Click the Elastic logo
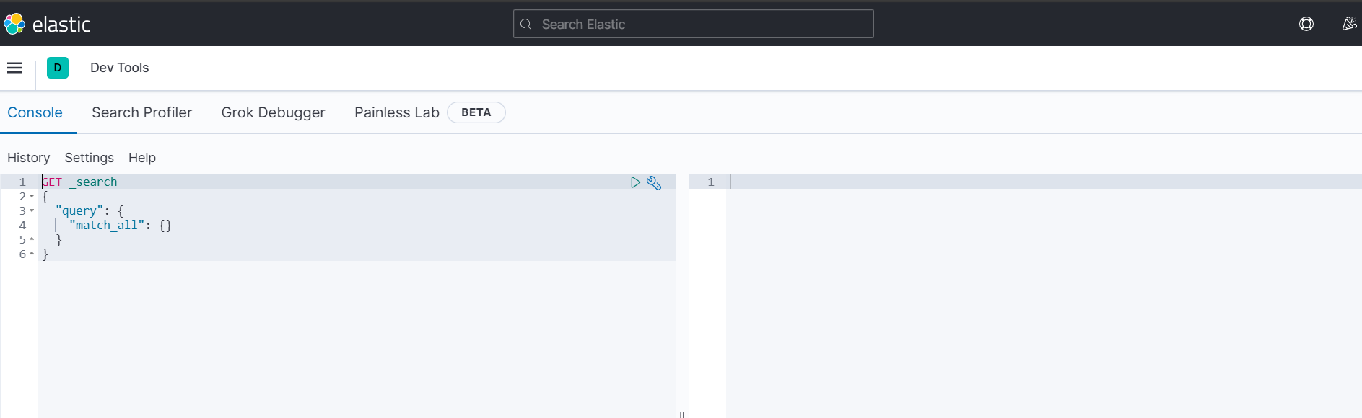Image resolution: width=1362 pixels, height=418 pixels. [x=47, y=24]
